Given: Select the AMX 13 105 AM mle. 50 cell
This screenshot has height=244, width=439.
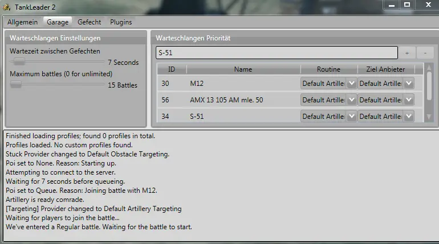Looking at the screenshot, I should pos(226,100).
